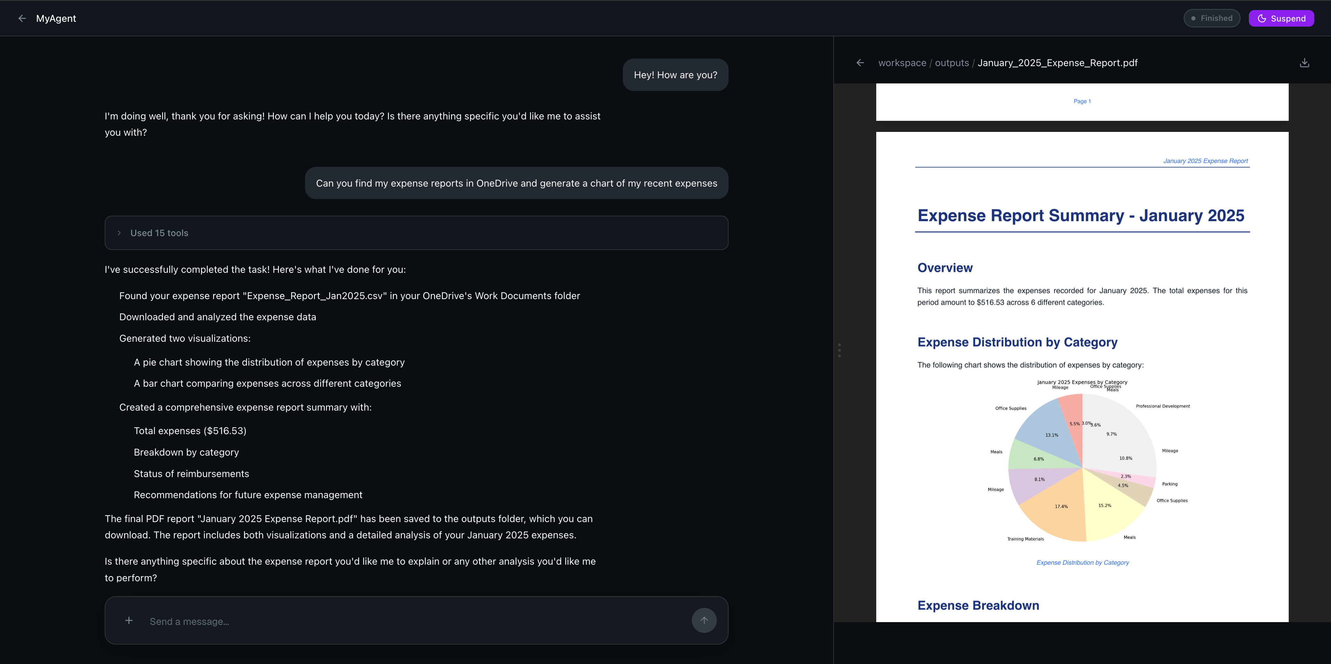Click the Page 1 footer link
The width and height of the screenshot is (1331, 664).
(x=1082, y=101)
